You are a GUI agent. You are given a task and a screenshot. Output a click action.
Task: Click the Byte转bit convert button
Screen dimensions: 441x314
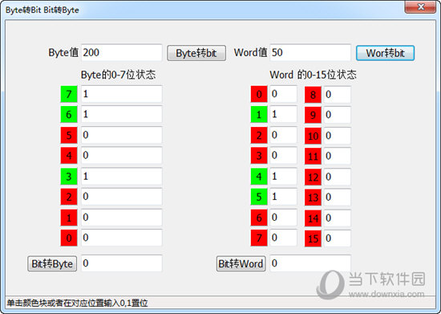point(196,53)
